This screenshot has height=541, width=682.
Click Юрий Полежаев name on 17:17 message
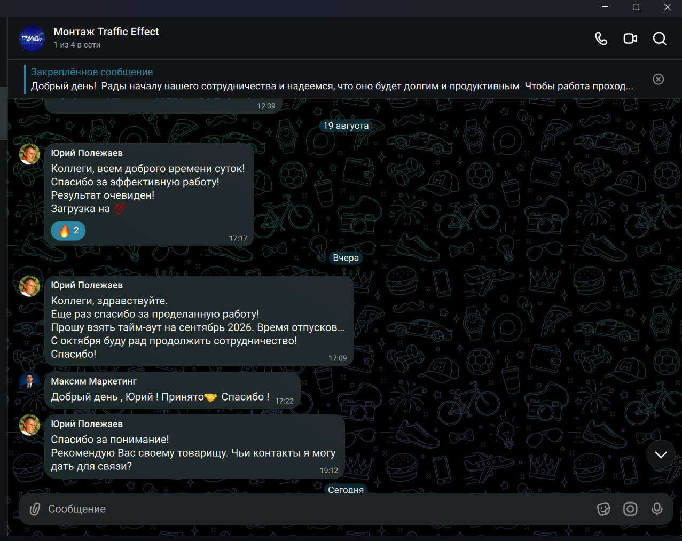87,153
